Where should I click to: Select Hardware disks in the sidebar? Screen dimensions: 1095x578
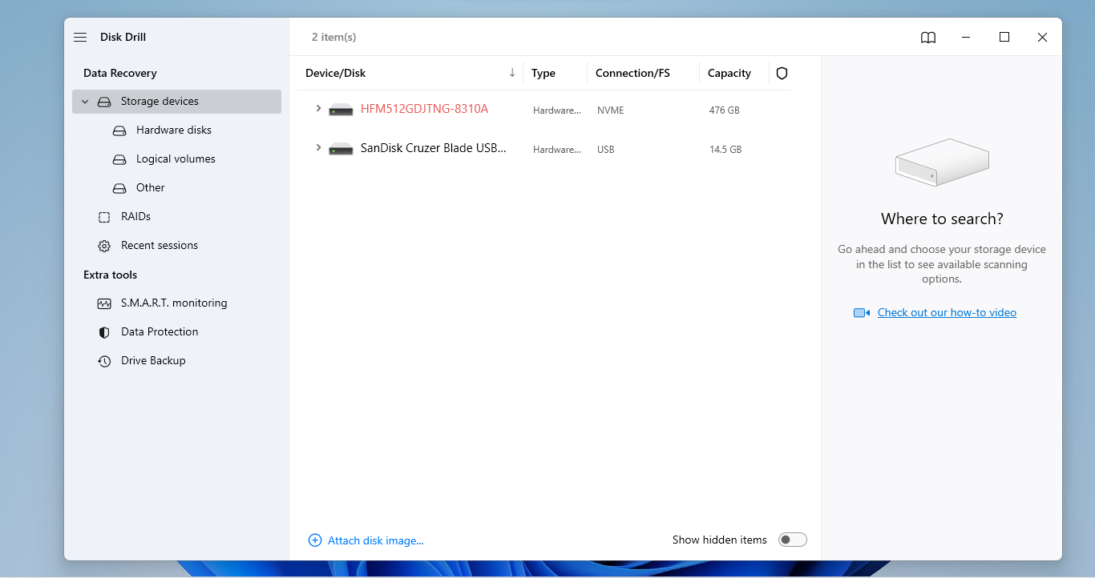(x=174, y=130)
